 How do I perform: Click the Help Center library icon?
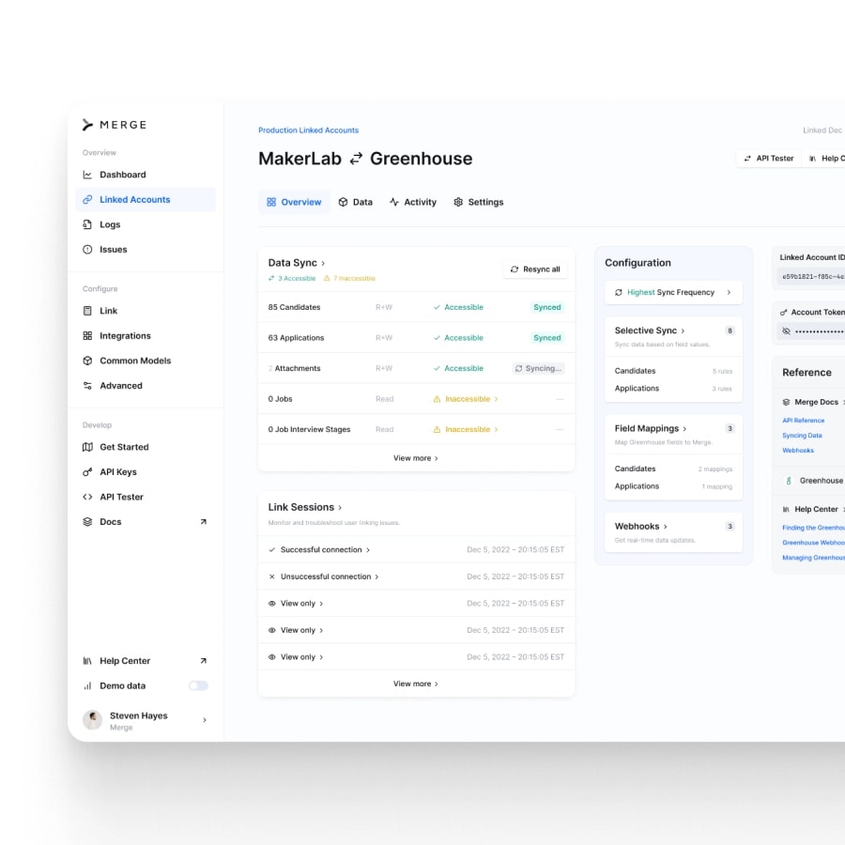pos(87,661)
